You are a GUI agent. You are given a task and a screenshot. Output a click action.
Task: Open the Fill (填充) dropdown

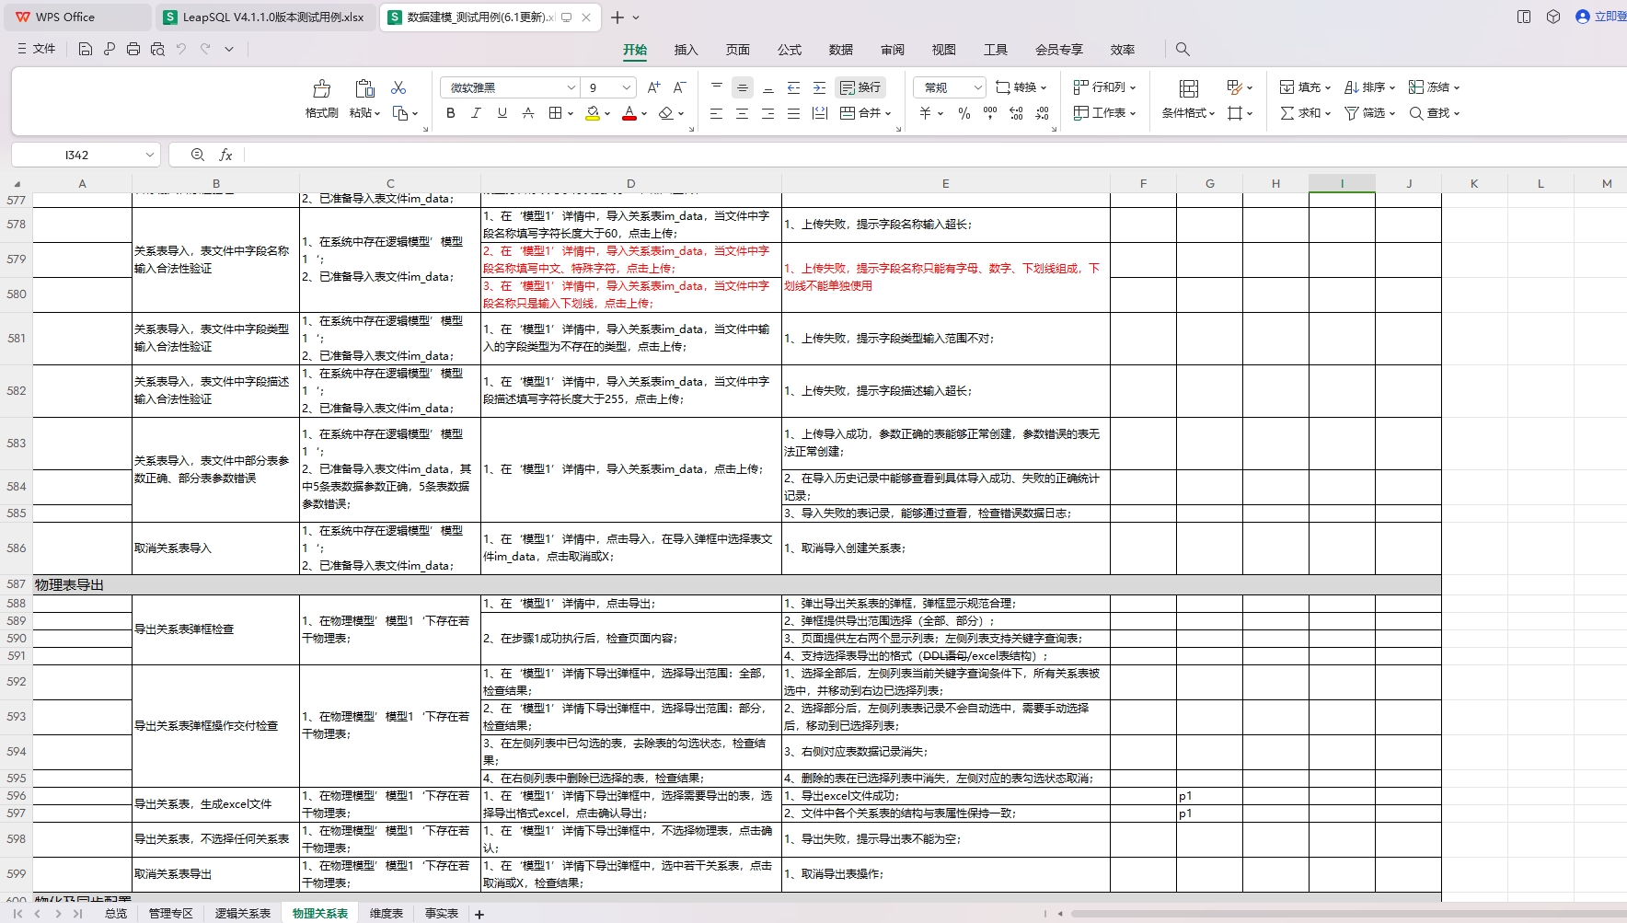click(1305, 87)
